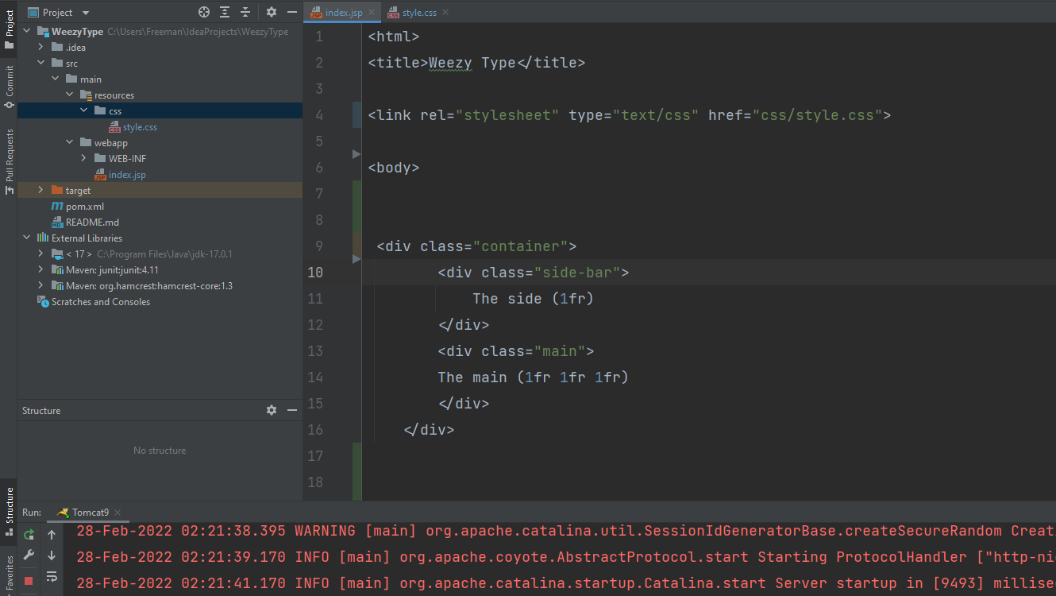The height and width of the screenshot is (596, 1056).
Task: Stop the running Tomcat server
Action: coord(29,581)
